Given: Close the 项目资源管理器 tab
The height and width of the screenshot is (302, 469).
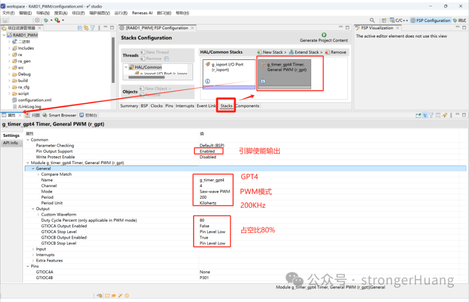Looking at the screenshot, I should pos(40,28).
